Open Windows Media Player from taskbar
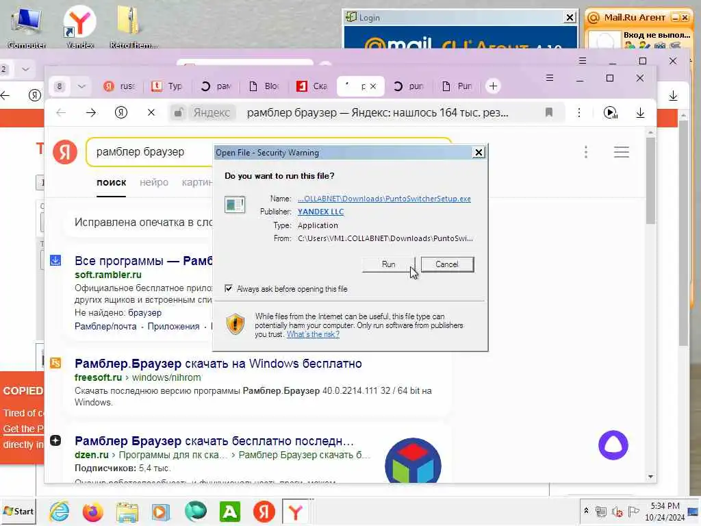 tap(161, 511)
